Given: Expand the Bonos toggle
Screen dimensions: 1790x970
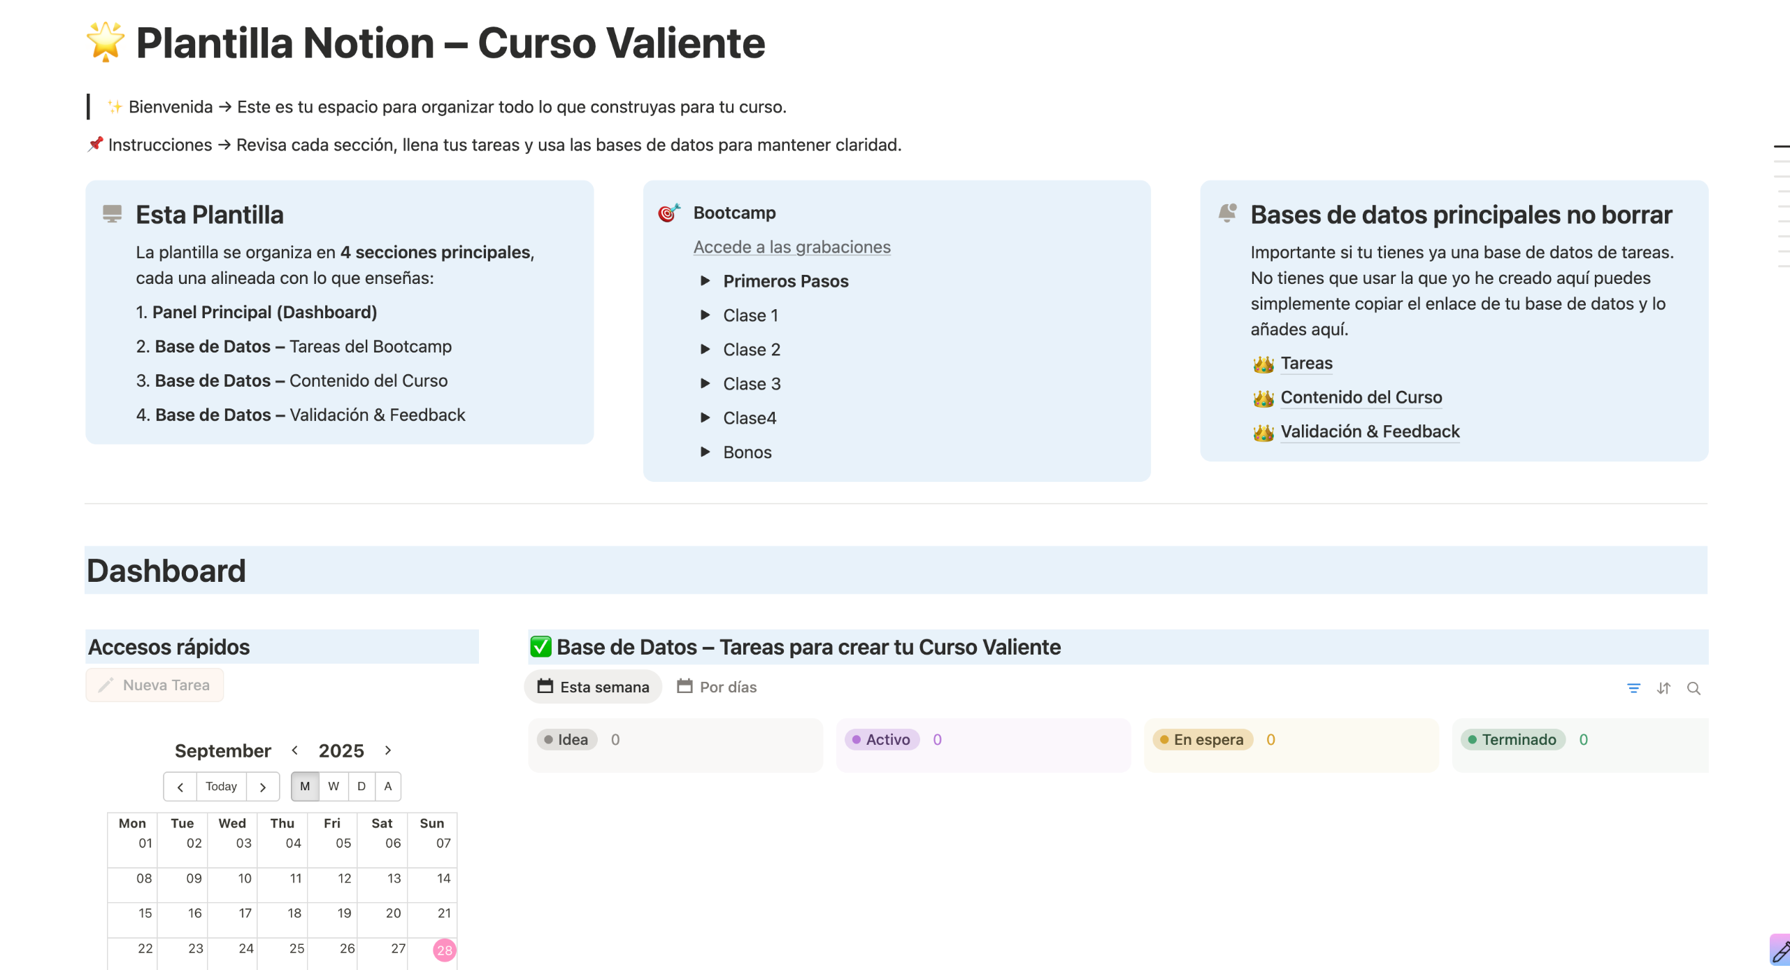Looking at the screenshot, I should (x=705, y=452).
